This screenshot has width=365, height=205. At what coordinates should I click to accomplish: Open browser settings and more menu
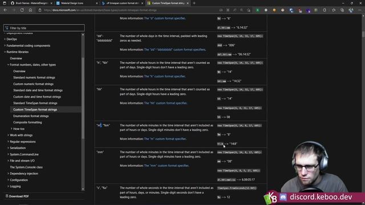coord(360,10)
